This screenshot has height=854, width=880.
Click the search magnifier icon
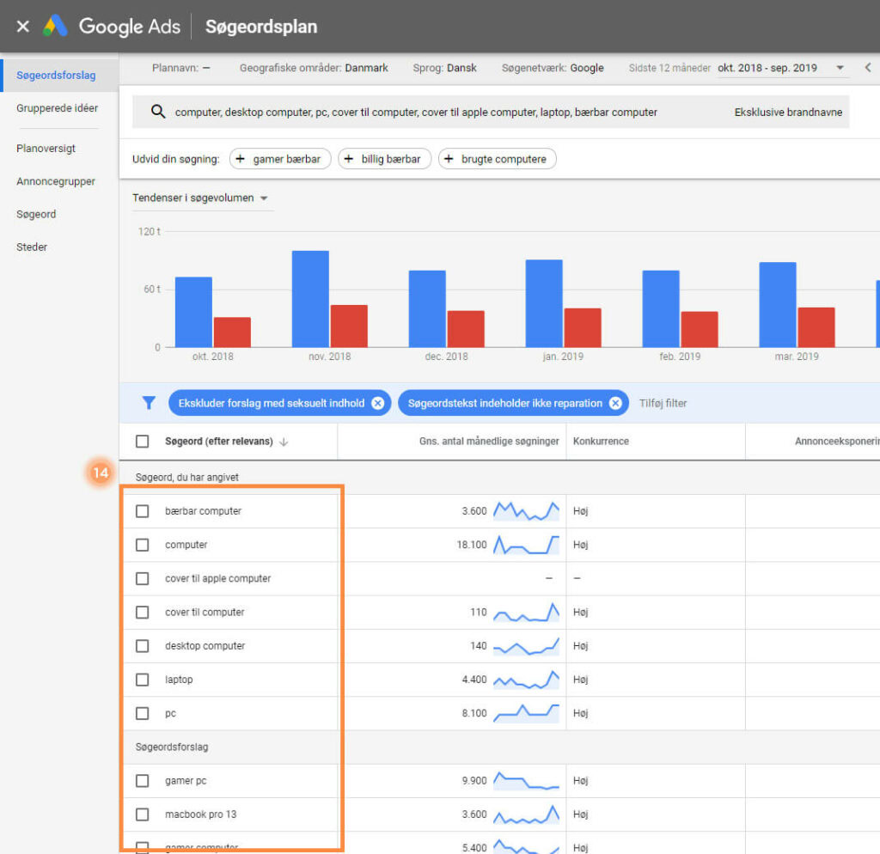[x=157, y=112]
